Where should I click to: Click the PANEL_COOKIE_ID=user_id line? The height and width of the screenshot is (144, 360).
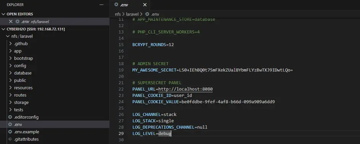[162, 95]
